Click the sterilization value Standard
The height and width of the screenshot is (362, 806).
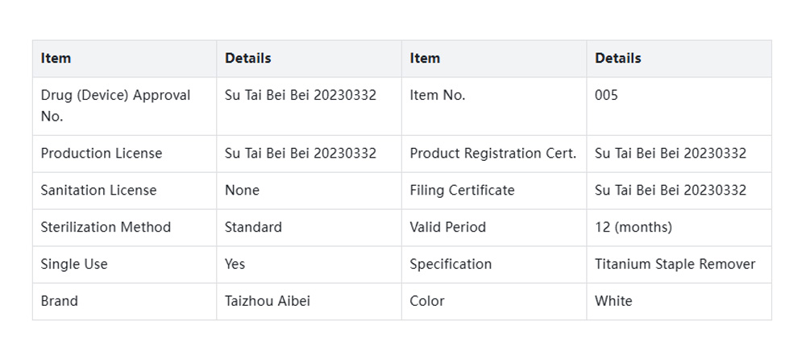click(x=253, y=227)
